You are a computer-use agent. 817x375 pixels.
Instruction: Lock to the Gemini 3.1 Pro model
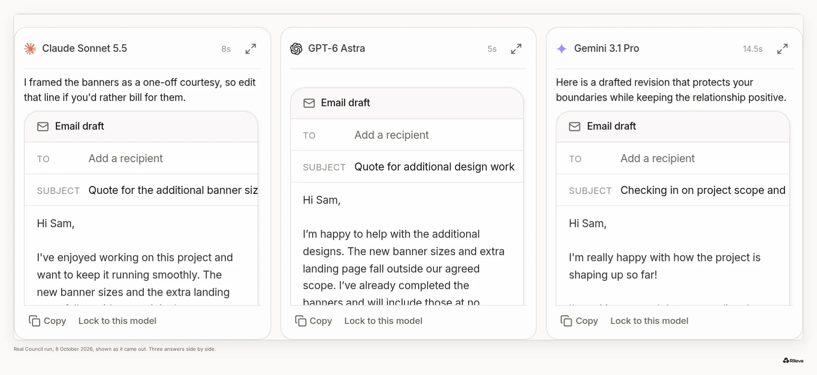click(649, 321)
